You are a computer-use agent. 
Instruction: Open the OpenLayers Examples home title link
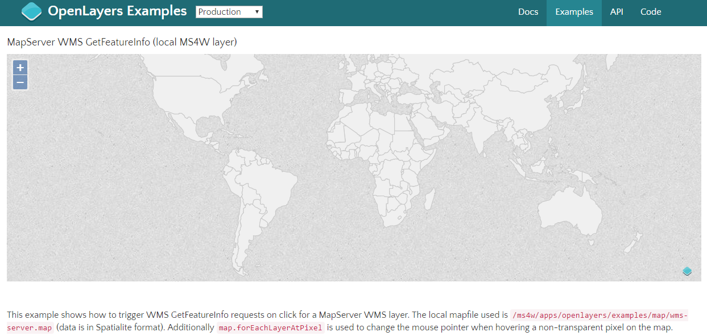click(117, 11)
